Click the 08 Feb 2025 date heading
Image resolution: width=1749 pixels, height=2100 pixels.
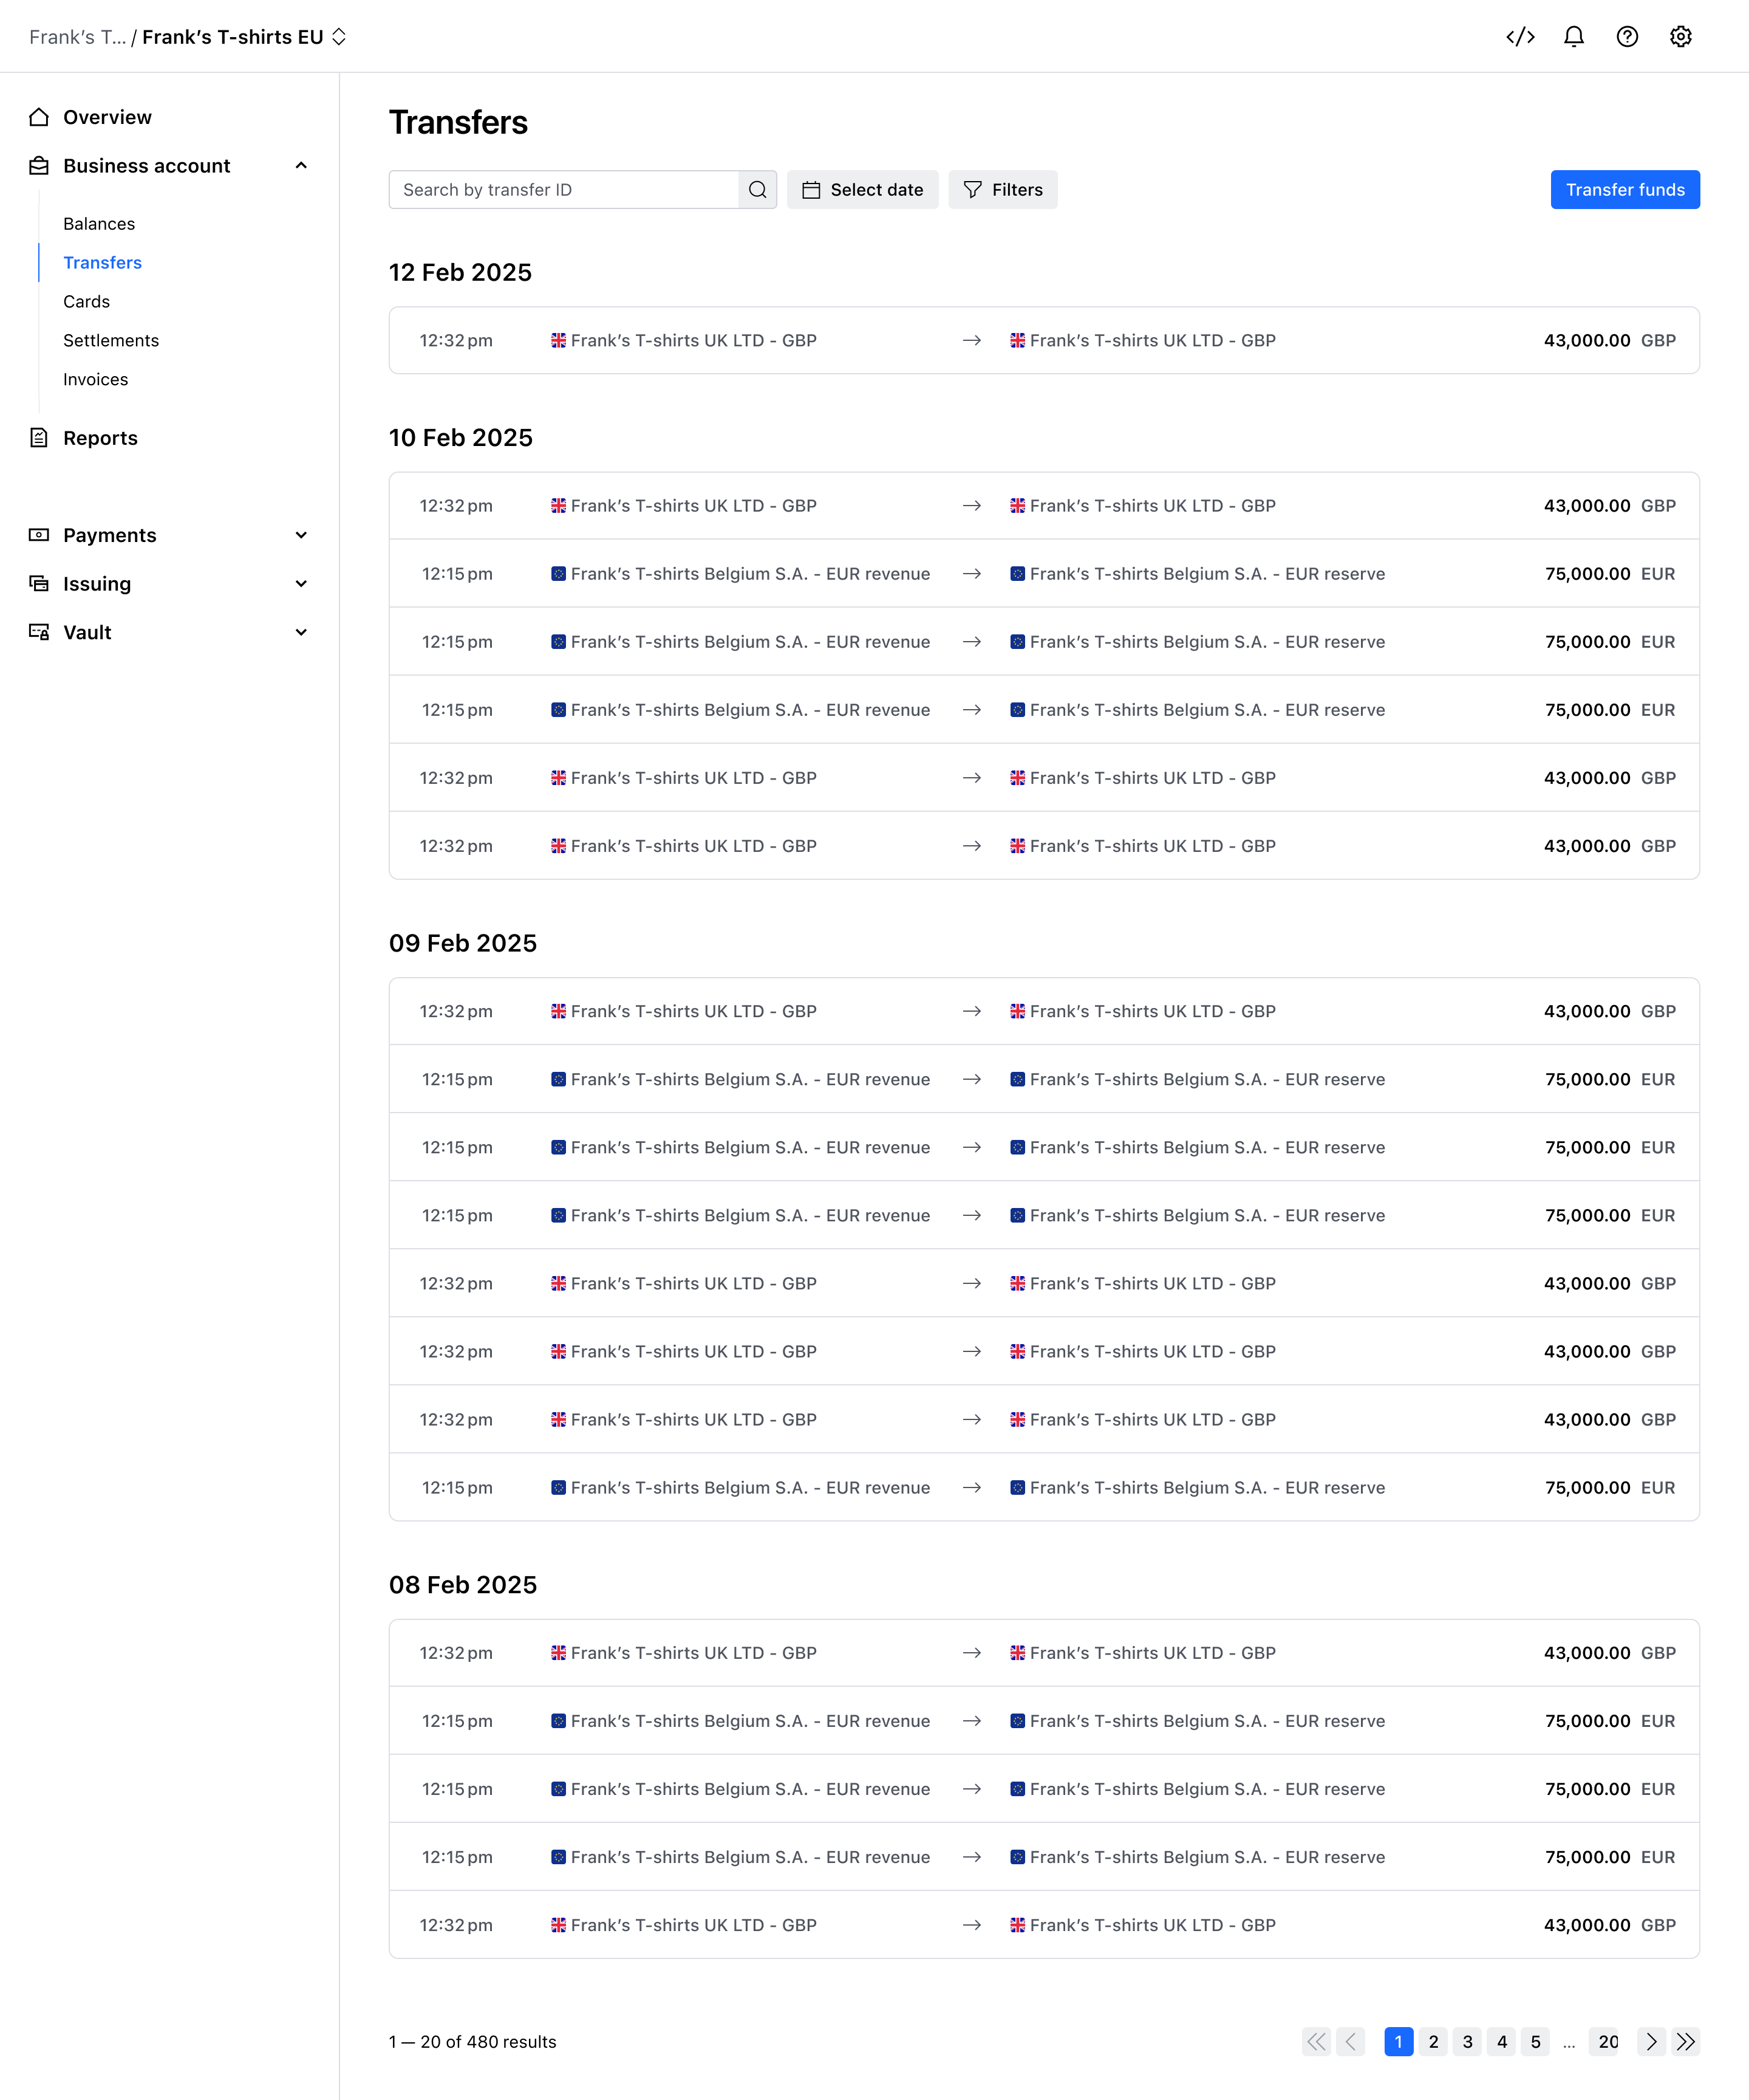(x=463, y=1585)
